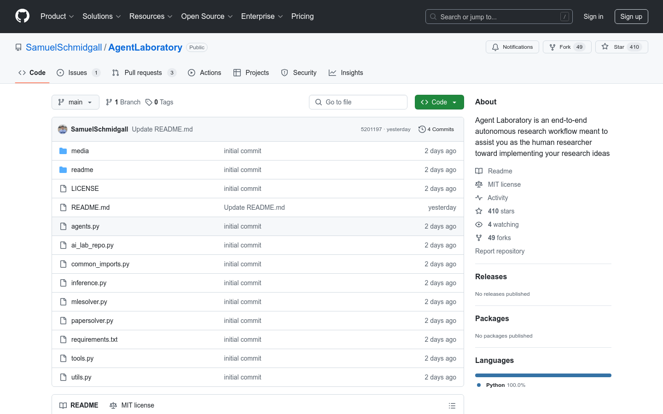
Task: Open the Pricing page
Action: pyautogui.click(x=302, y=16)
